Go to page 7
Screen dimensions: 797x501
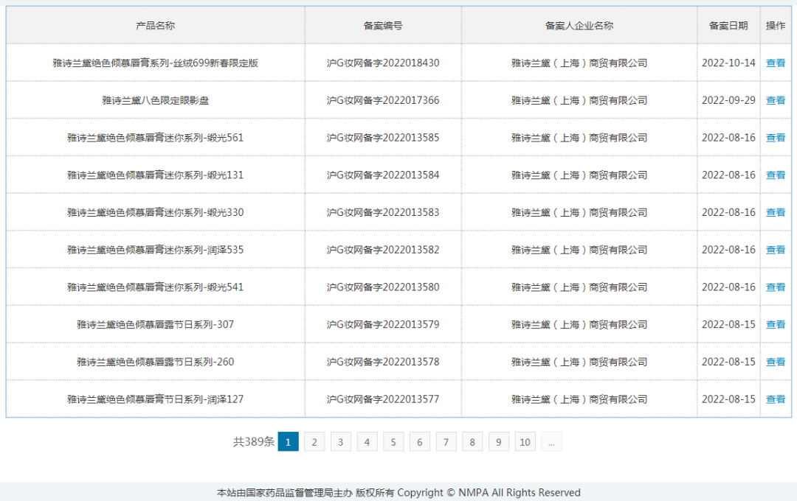click(446, 441)
